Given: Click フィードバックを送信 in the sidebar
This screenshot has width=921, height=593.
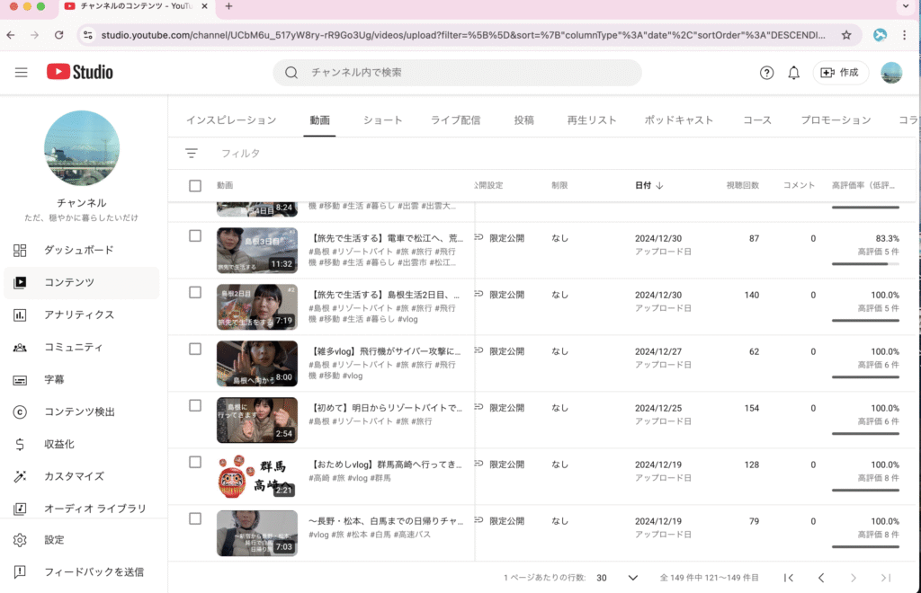Looking at the screenshot, I should coord(94,571).
